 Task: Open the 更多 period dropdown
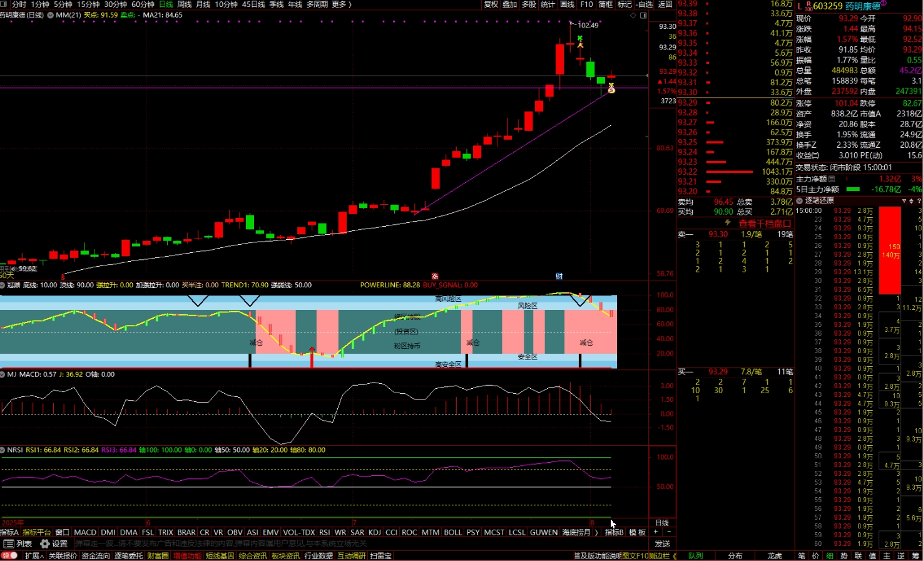click(341, 4)
